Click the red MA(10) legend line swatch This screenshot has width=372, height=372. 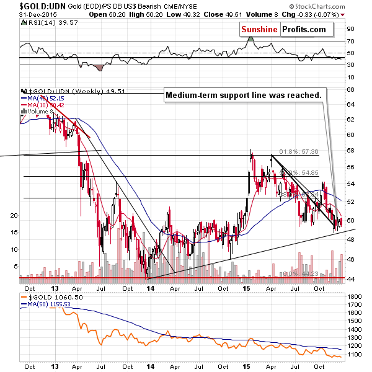[24, 105]
